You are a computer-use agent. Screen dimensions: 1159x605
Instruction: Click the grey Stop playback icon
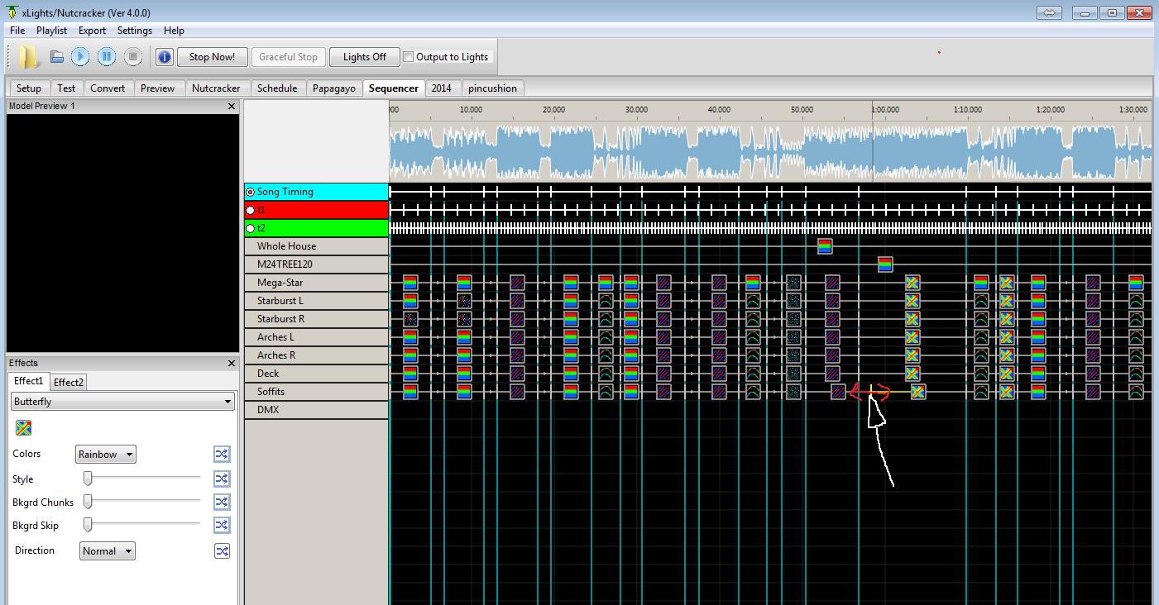133,57
